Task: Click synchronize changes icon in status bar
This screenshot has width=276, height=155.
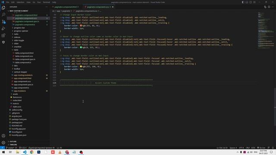Action: 16,148
